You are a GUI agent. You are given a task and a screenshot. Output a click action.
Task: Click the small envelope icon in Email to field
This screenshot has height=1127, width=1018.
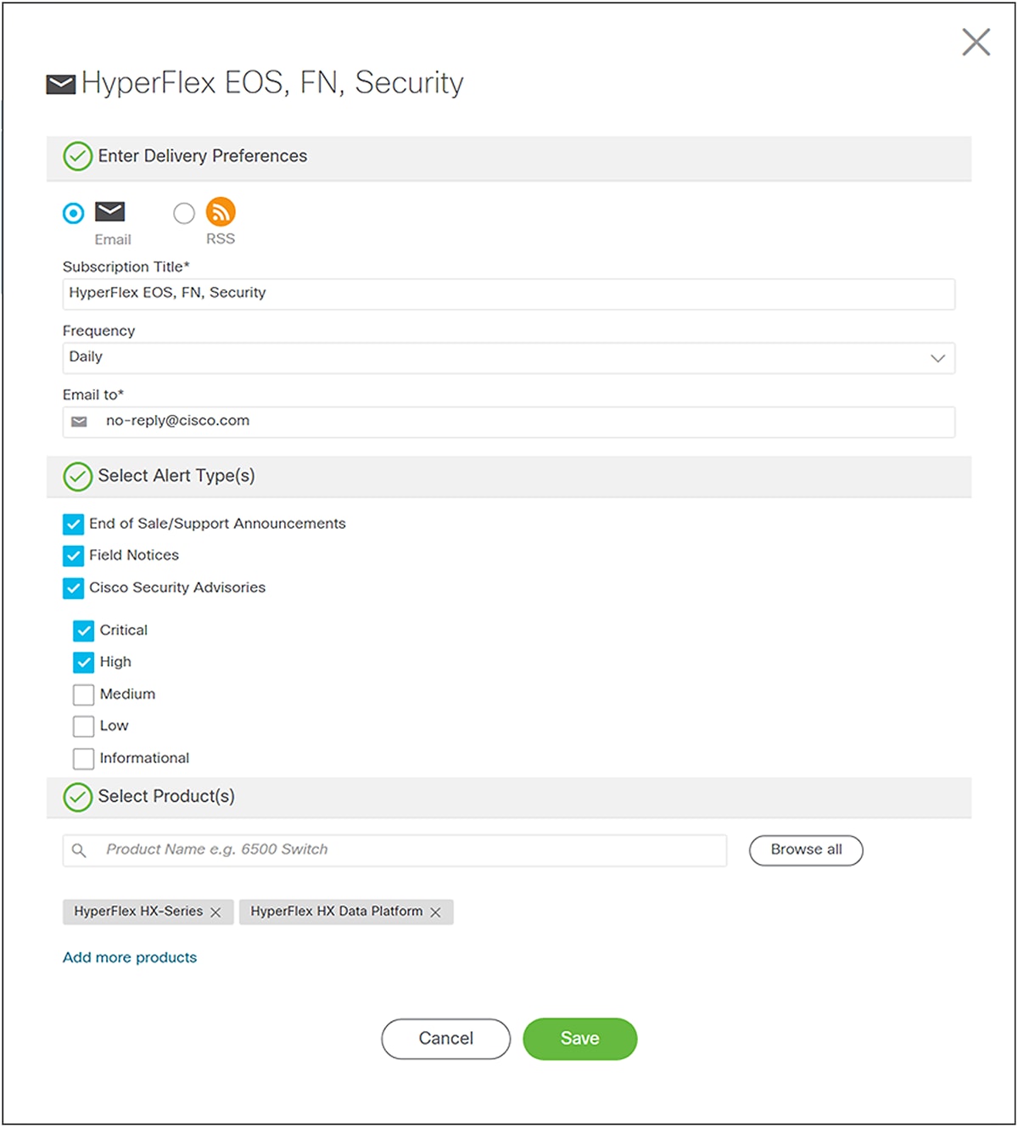click(x=79, y=422)
